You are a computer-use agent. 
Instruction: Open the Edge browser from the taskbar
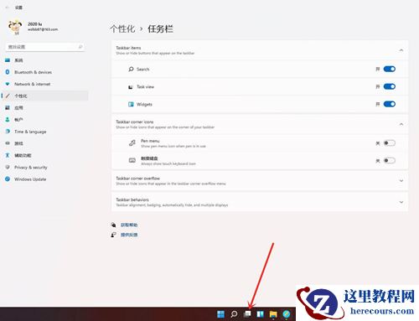(287, 314)
